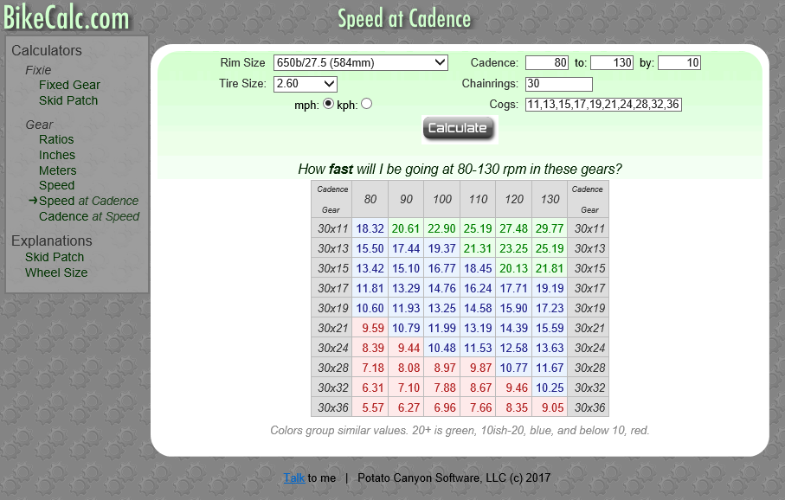Go to Gear Meters calculator
Viewport: 785px width, 500px height.
click(x=58, y=170)
